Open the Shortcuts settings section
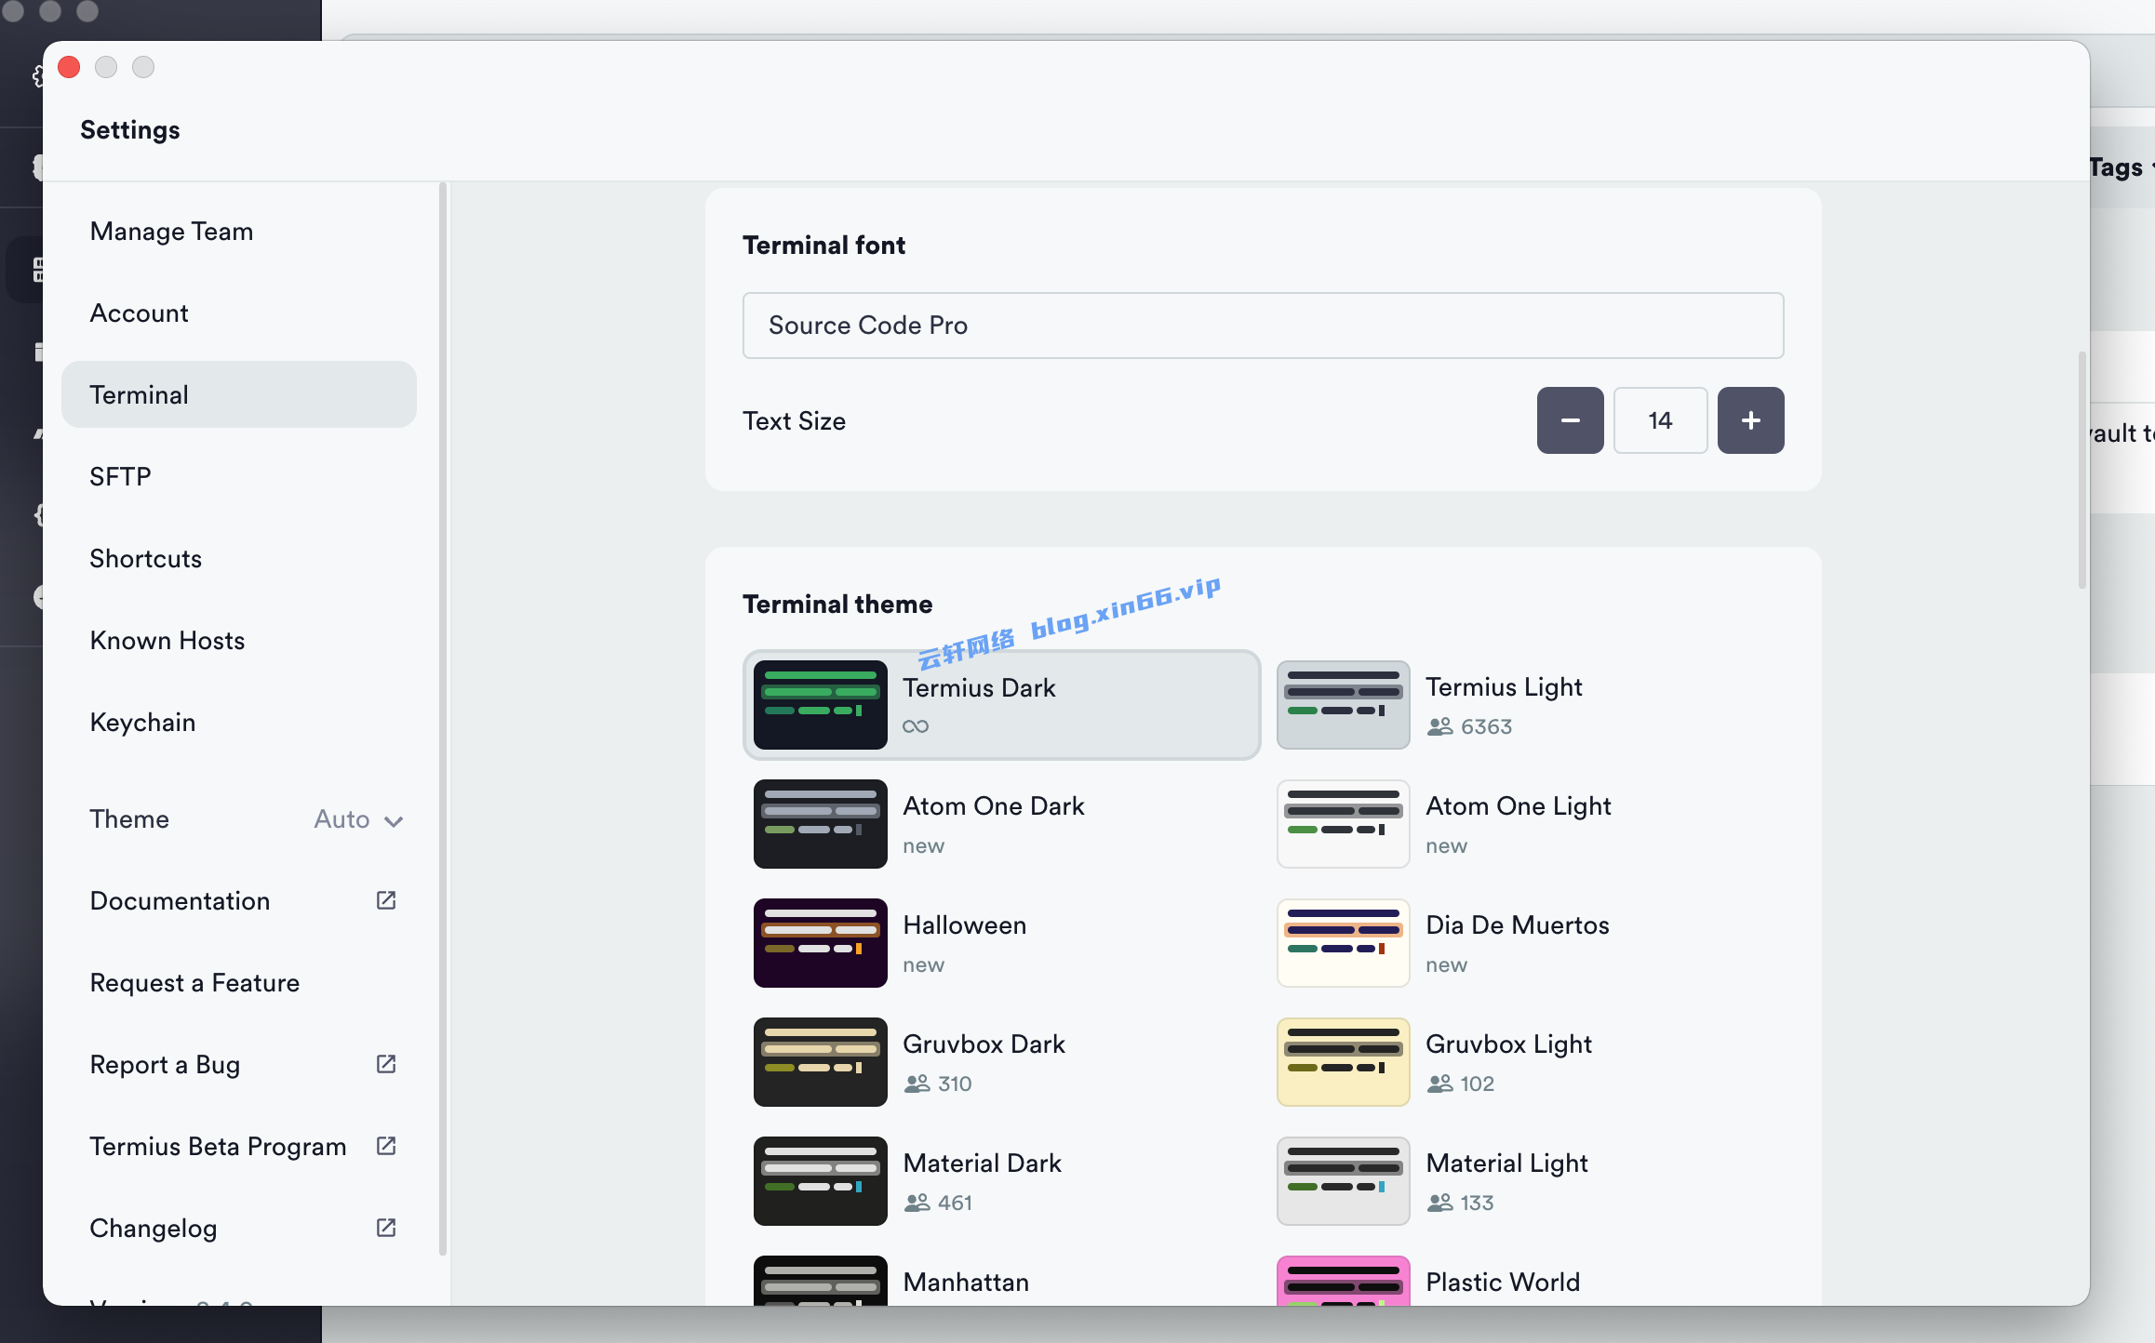The height and width of the screenshot is (1343, 2155). [238, 558]
